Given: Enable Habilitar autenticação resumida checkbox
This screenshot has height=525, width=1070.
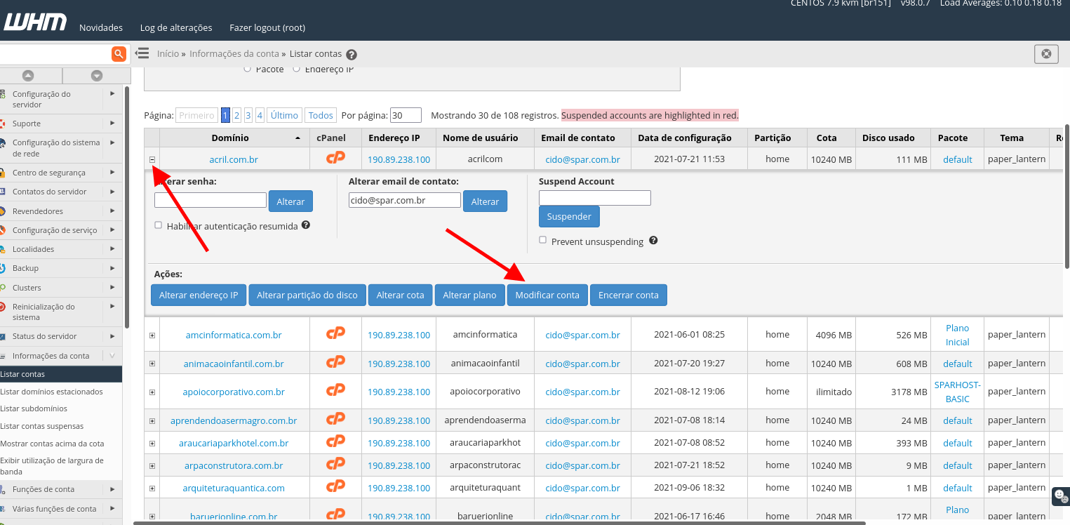Looking at the screenshot, I should click(159, 225).
